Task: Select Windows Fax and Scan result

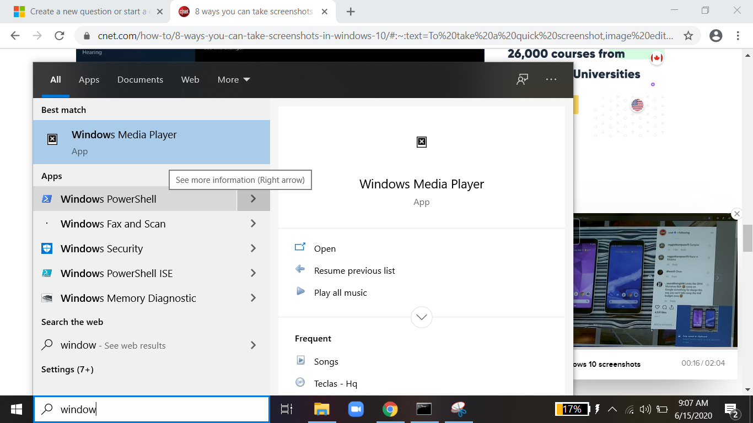Action: pos(135,224)
